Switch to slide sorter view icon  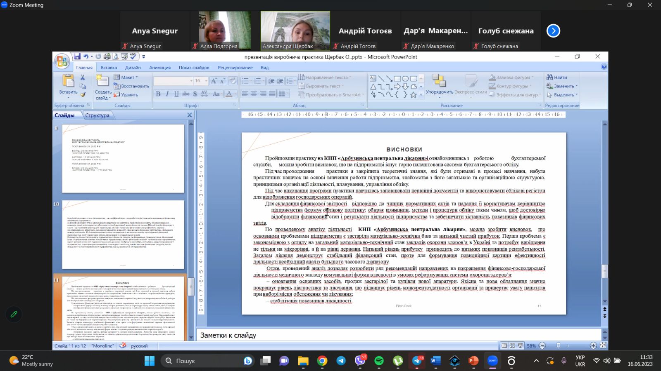coord(512,346)
